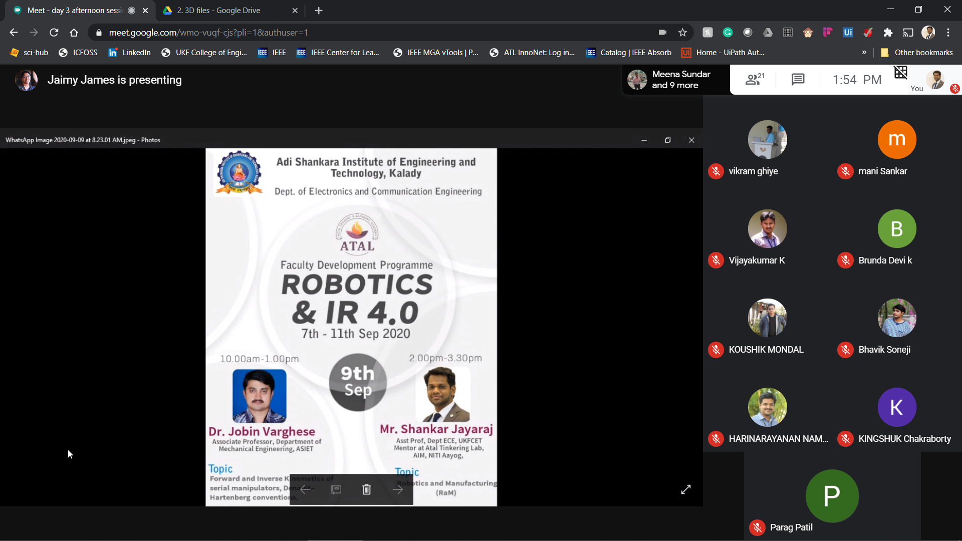Go forward using browser forward arrow
The width and height of the screenshot is (962, 541).
click(x=34, y=33)
